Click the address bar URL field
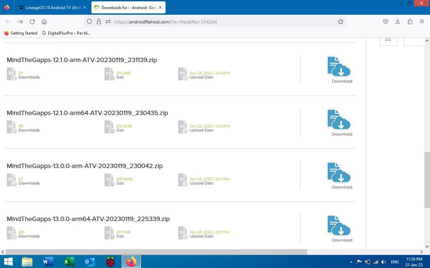Image resolution: width=430 pixels, height=268 pixels. click(x=223, y=22)
